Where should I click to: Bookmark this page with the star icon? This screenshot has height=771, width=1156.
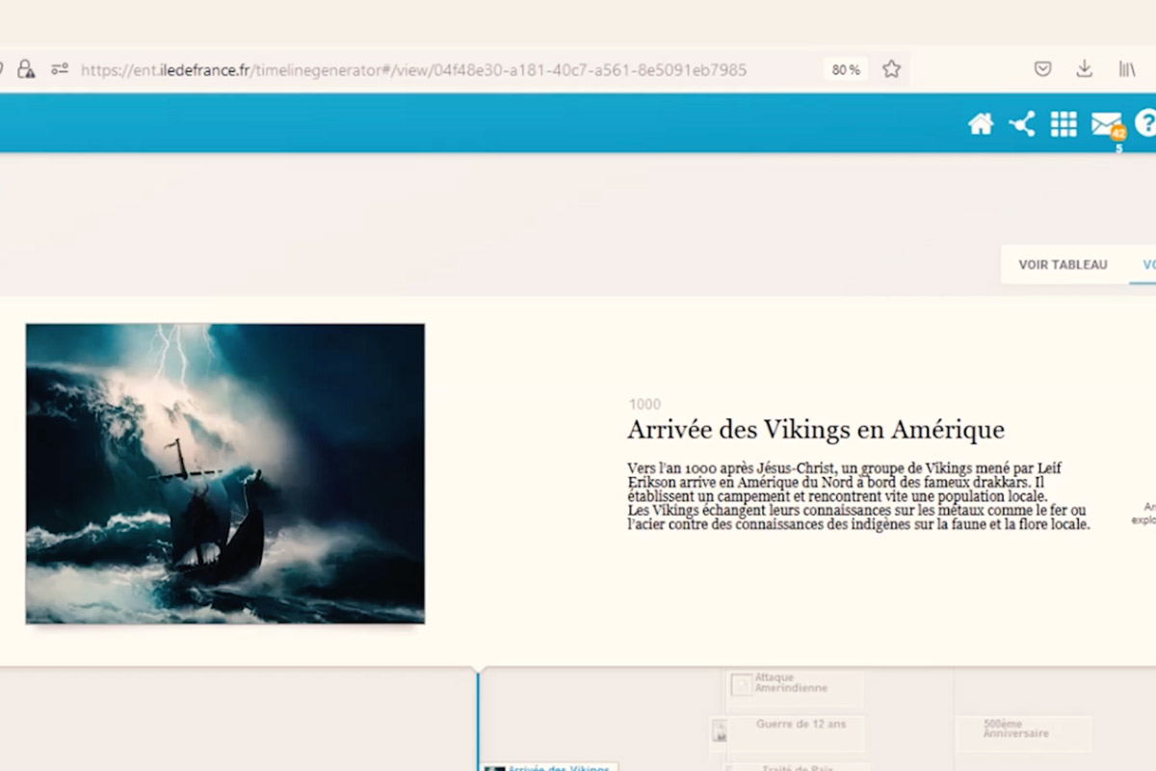point(892,69)
